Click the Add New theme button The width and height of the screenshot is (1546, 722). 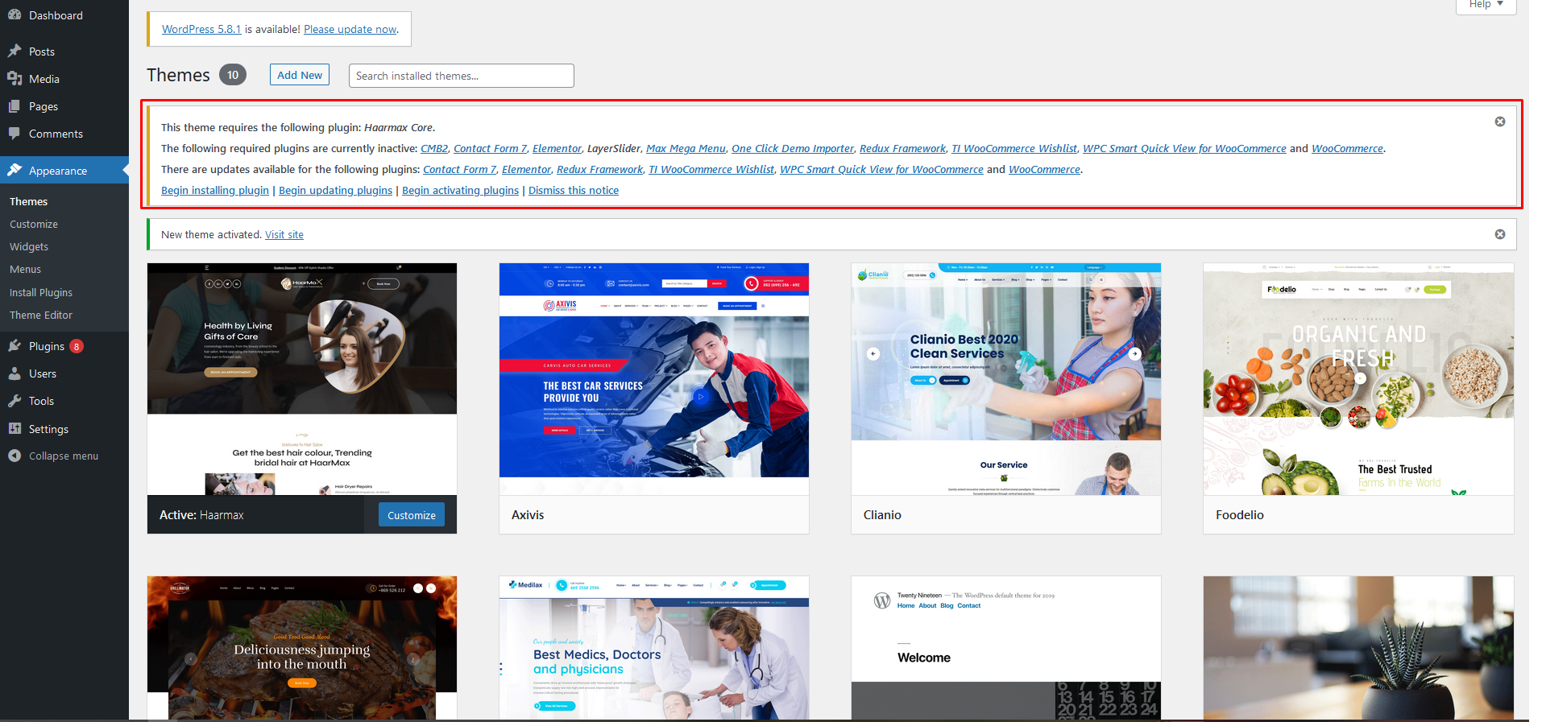300,75
